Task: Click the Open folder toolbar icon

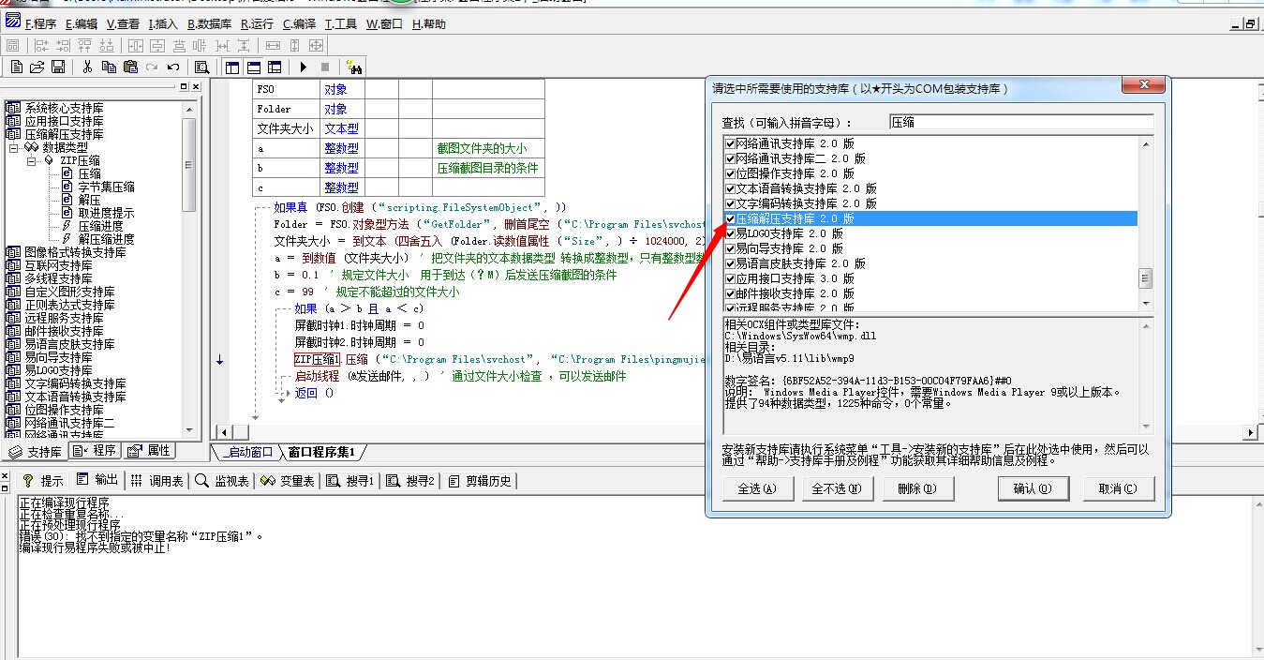Action: tap(37, 67)
